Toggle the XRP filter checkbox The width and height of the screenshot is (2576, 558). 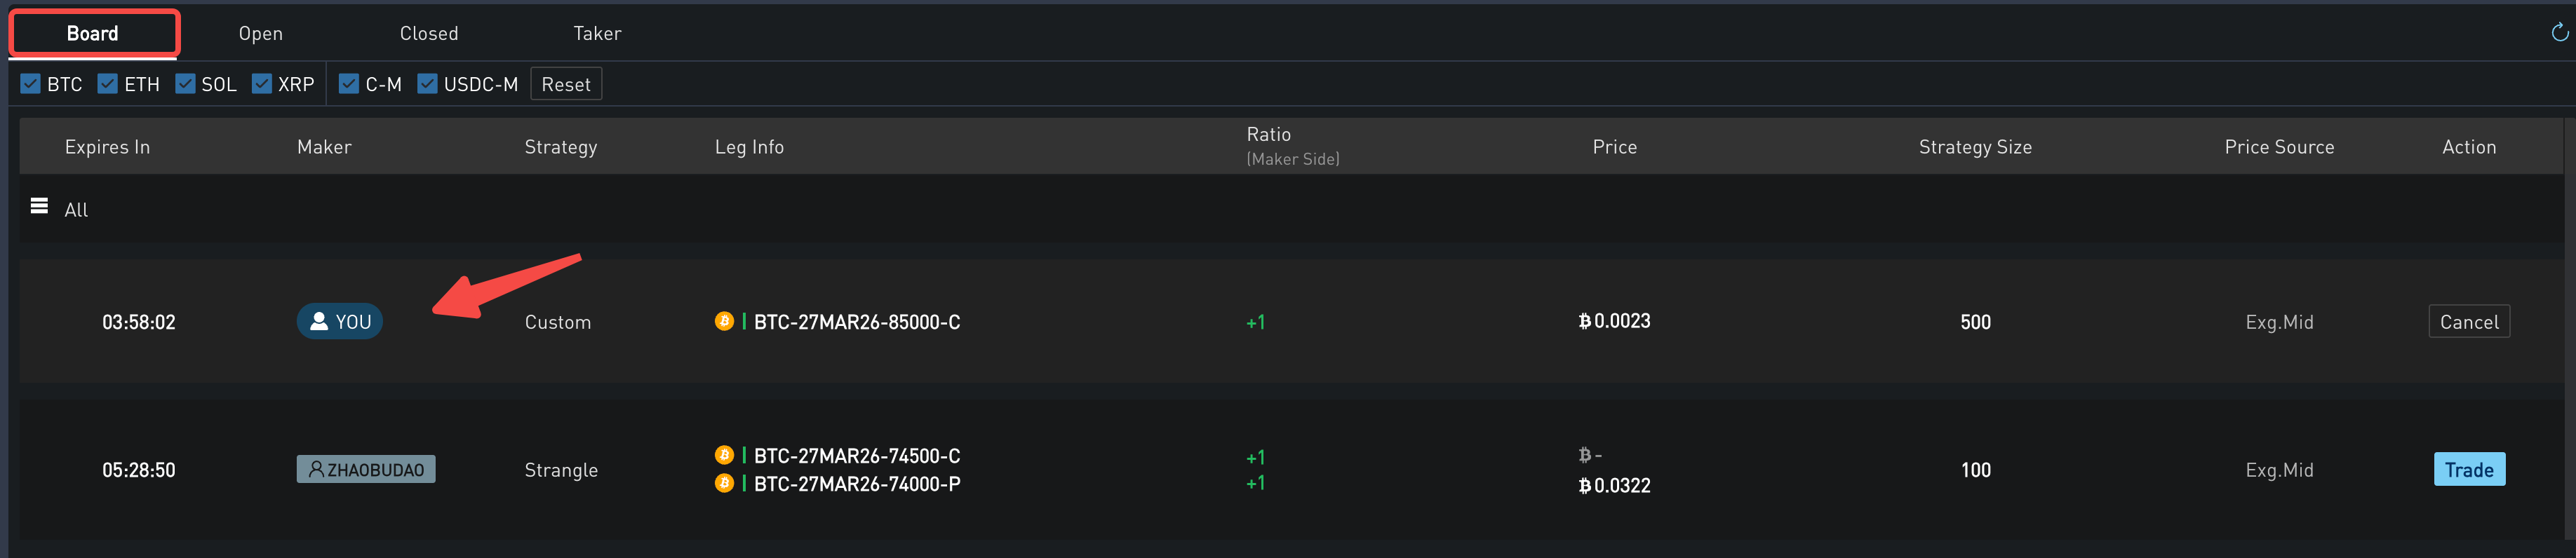tap(262, 84)
